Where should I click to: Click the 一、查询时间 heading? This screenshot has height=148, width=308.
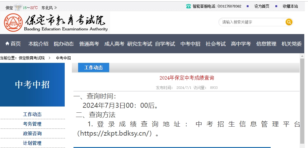[95, 96]
